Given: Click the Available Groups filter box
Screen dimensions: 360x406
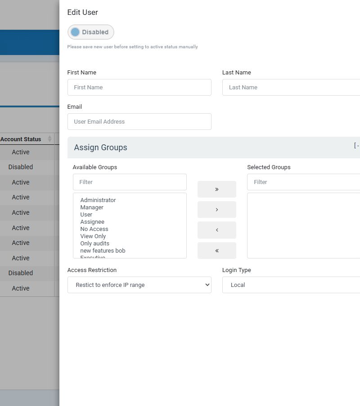Looking at the screenshot, I should tap(130, 182).
